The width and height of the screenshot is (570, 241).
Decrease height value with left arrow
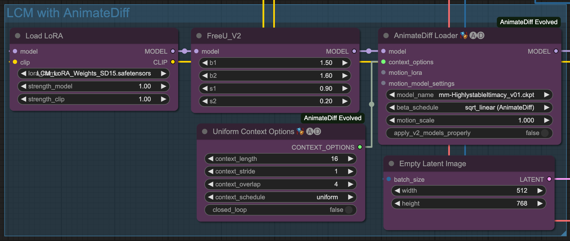[397, 204]
